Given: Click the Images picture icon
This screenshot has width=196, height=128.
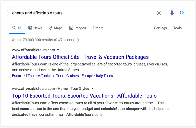Looking at the screenshot, I should pyautogui.click(x=71, y=28).
